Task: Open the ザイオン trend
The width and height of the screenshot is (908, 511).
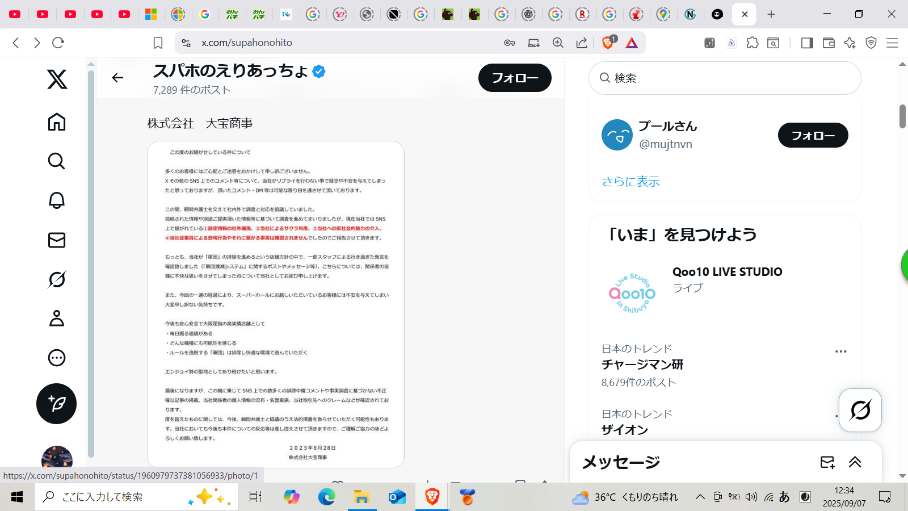Action: (x=725, y=422)
